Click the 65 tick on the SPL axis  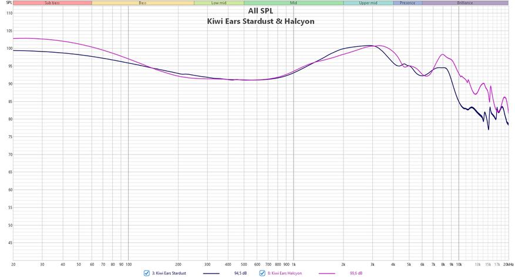click(x=9, y=172)
